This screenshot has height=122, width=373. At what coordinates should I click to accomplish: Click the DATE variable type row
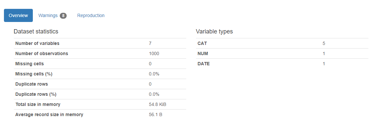pos(282,64)
